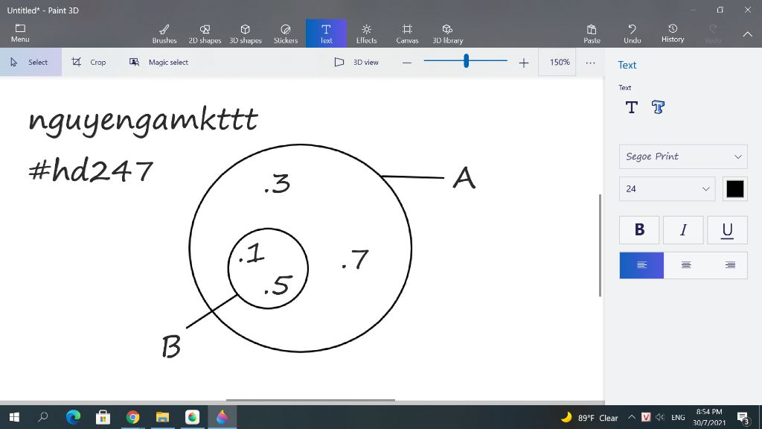Image resolution: width=762 pixels, height=429 pixels.
Task: Open the Brushes tool
Action: point(164,34)
